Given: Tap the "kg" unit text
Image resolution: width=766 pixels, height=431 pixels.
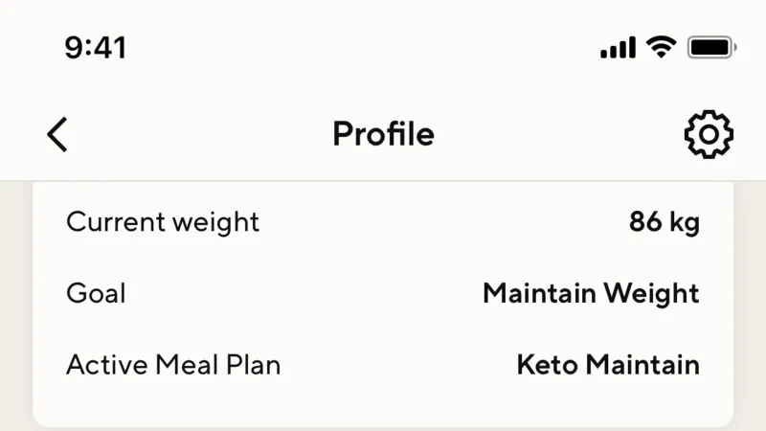Looking at the screenshot, I should (x=685, y=223).
